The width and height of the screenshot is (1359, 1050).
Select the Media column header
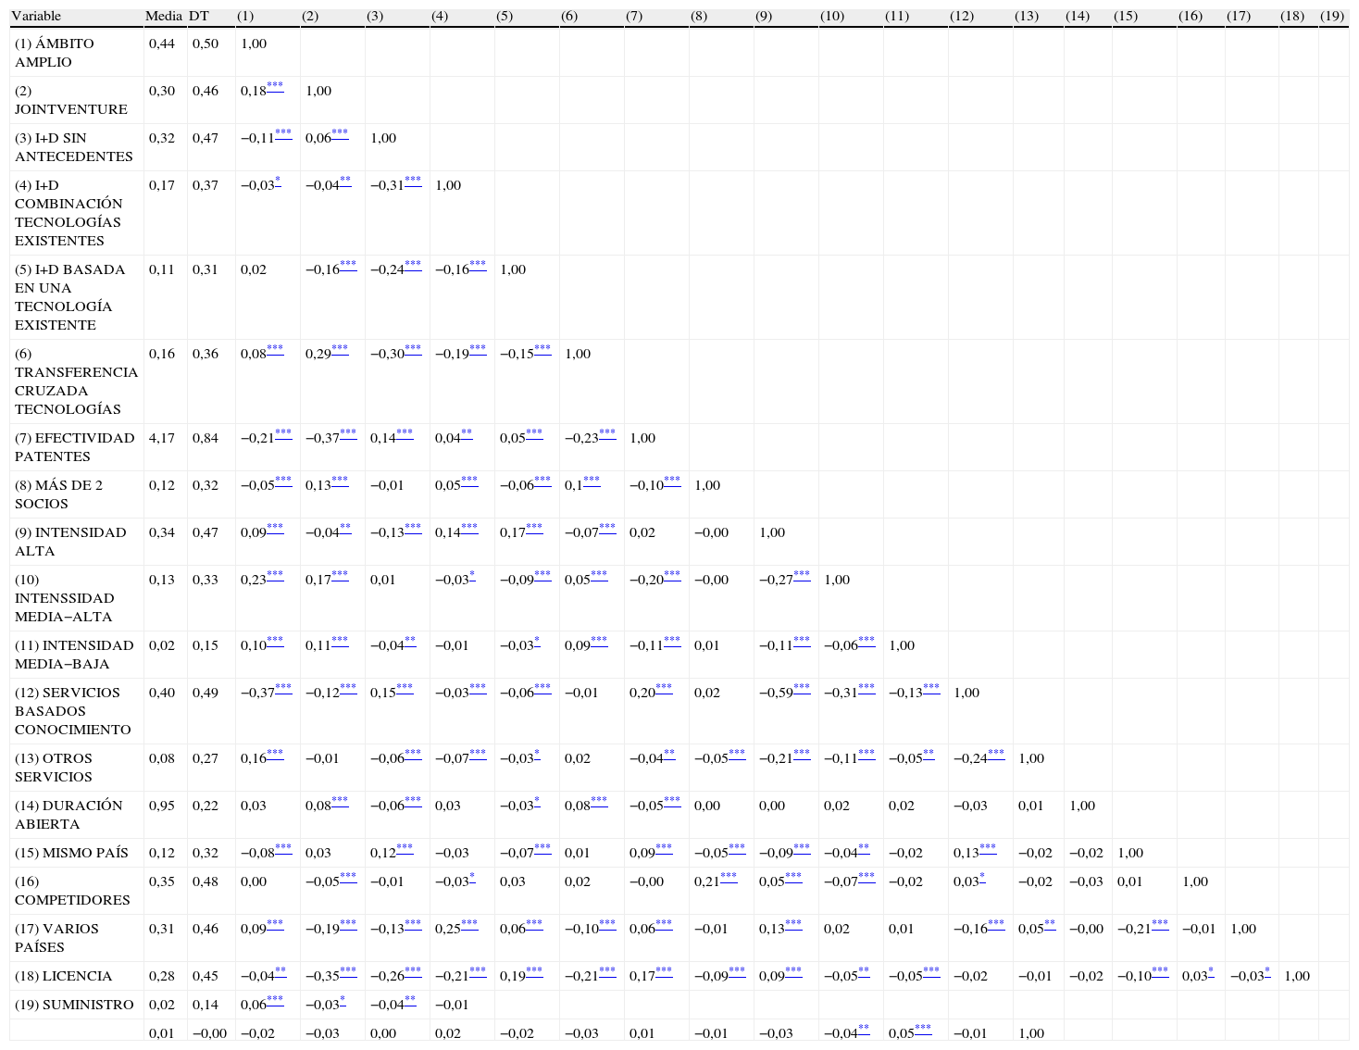(x=164, y=16)
